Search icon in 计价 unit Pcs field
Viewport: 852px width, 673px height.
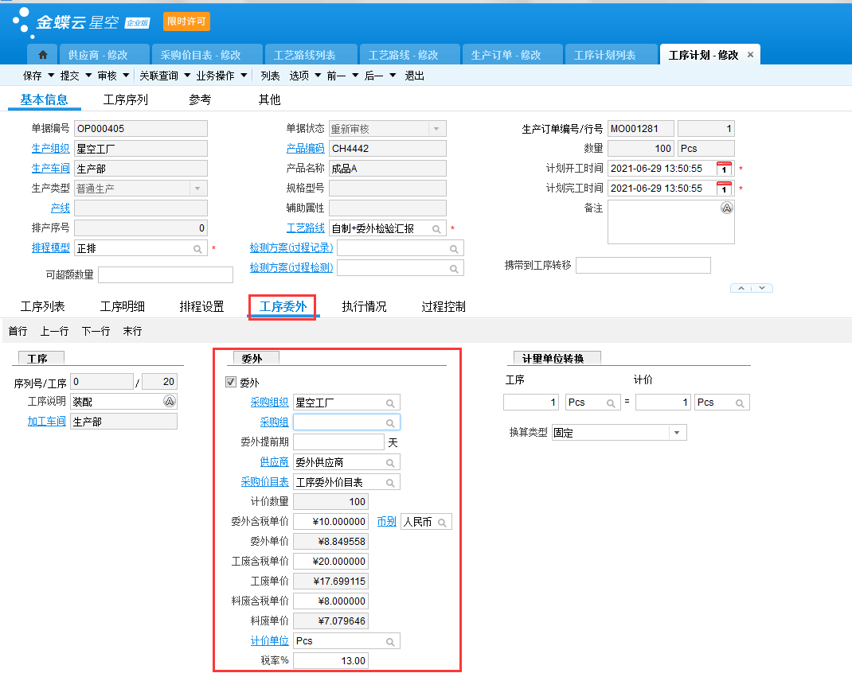pos(740,403)
